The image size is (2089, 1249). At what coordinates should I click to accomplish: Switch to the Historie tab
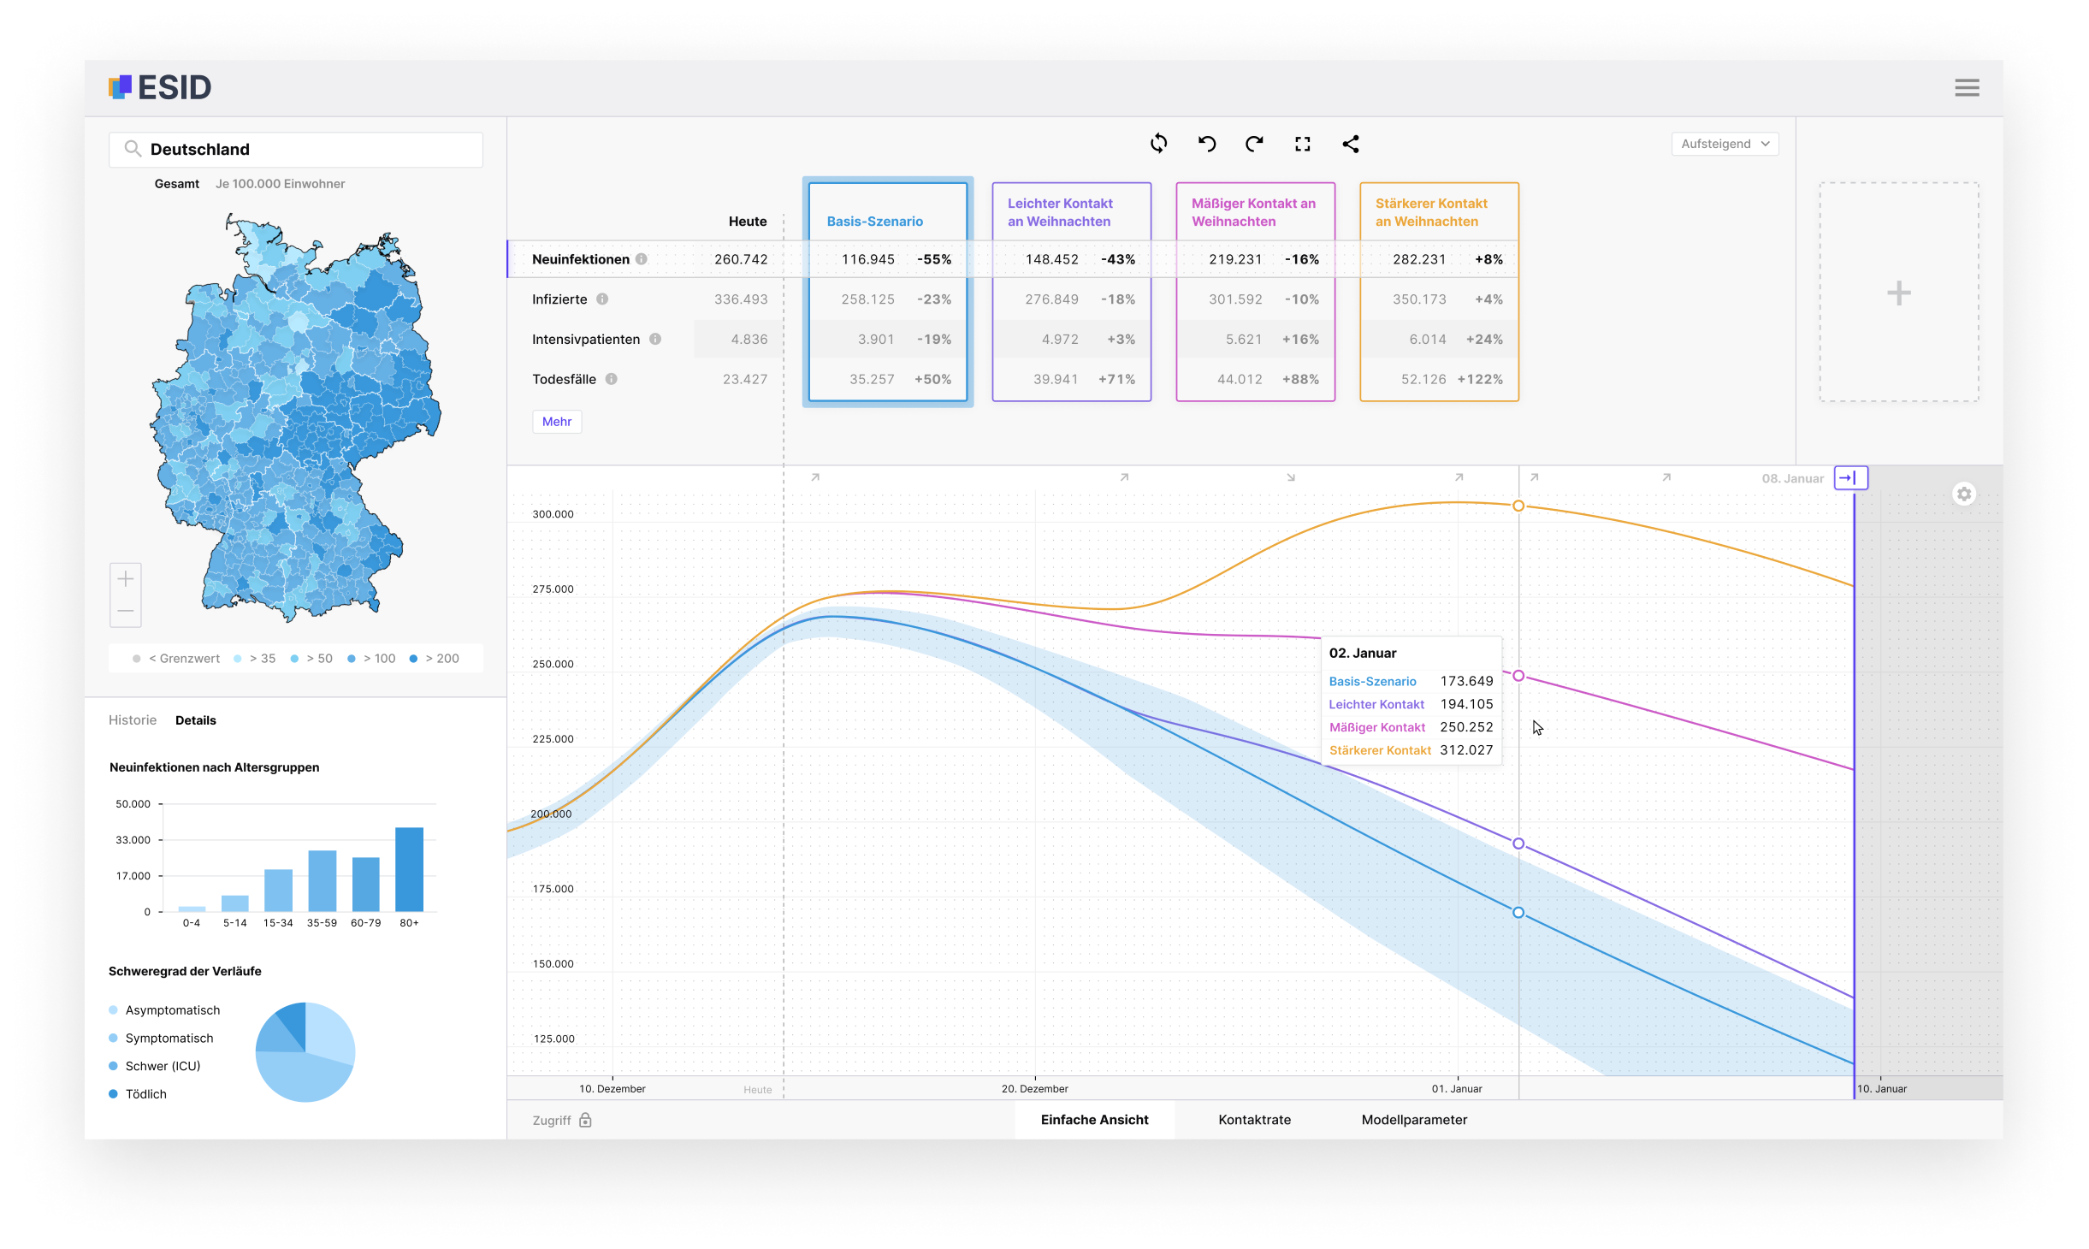click(133, 720)
